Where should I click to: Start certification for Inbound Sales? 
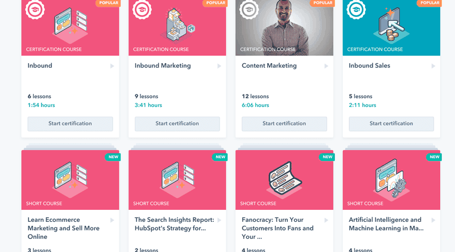[391, 123]
